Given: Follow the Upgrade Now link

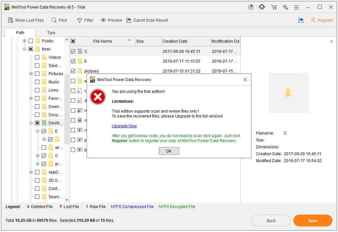Looking at the screenshot, I should point(124,126).
